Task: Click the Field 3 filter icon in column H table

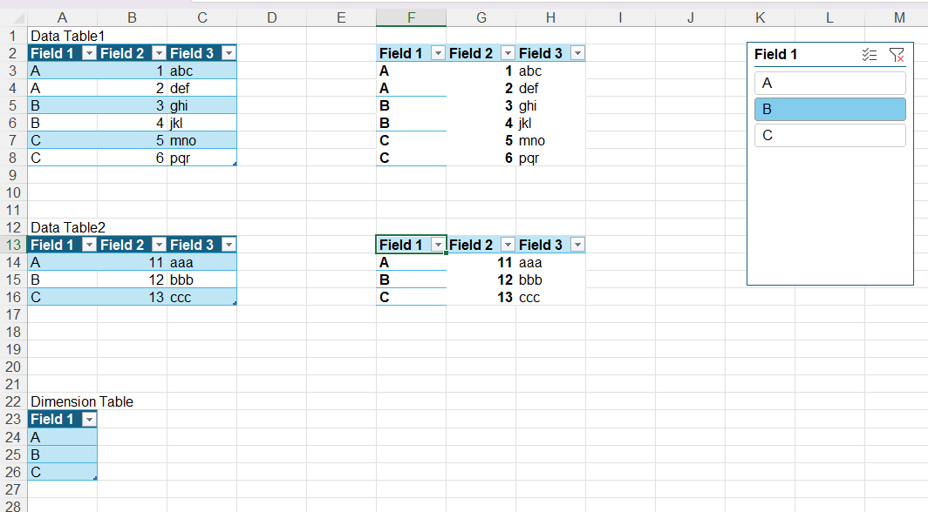Action: pyautogui.click(x=578, y=53)
